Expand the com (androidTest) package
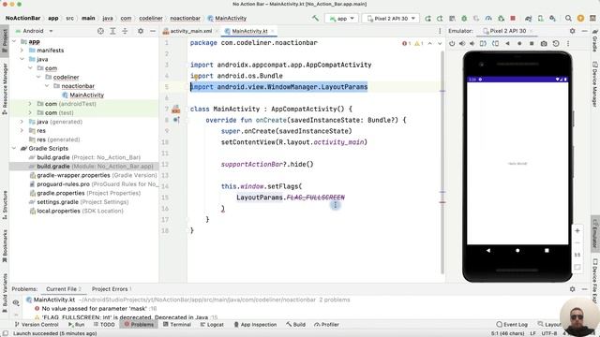Viewport: 600px width, 337px height. (x=30, y=104)
